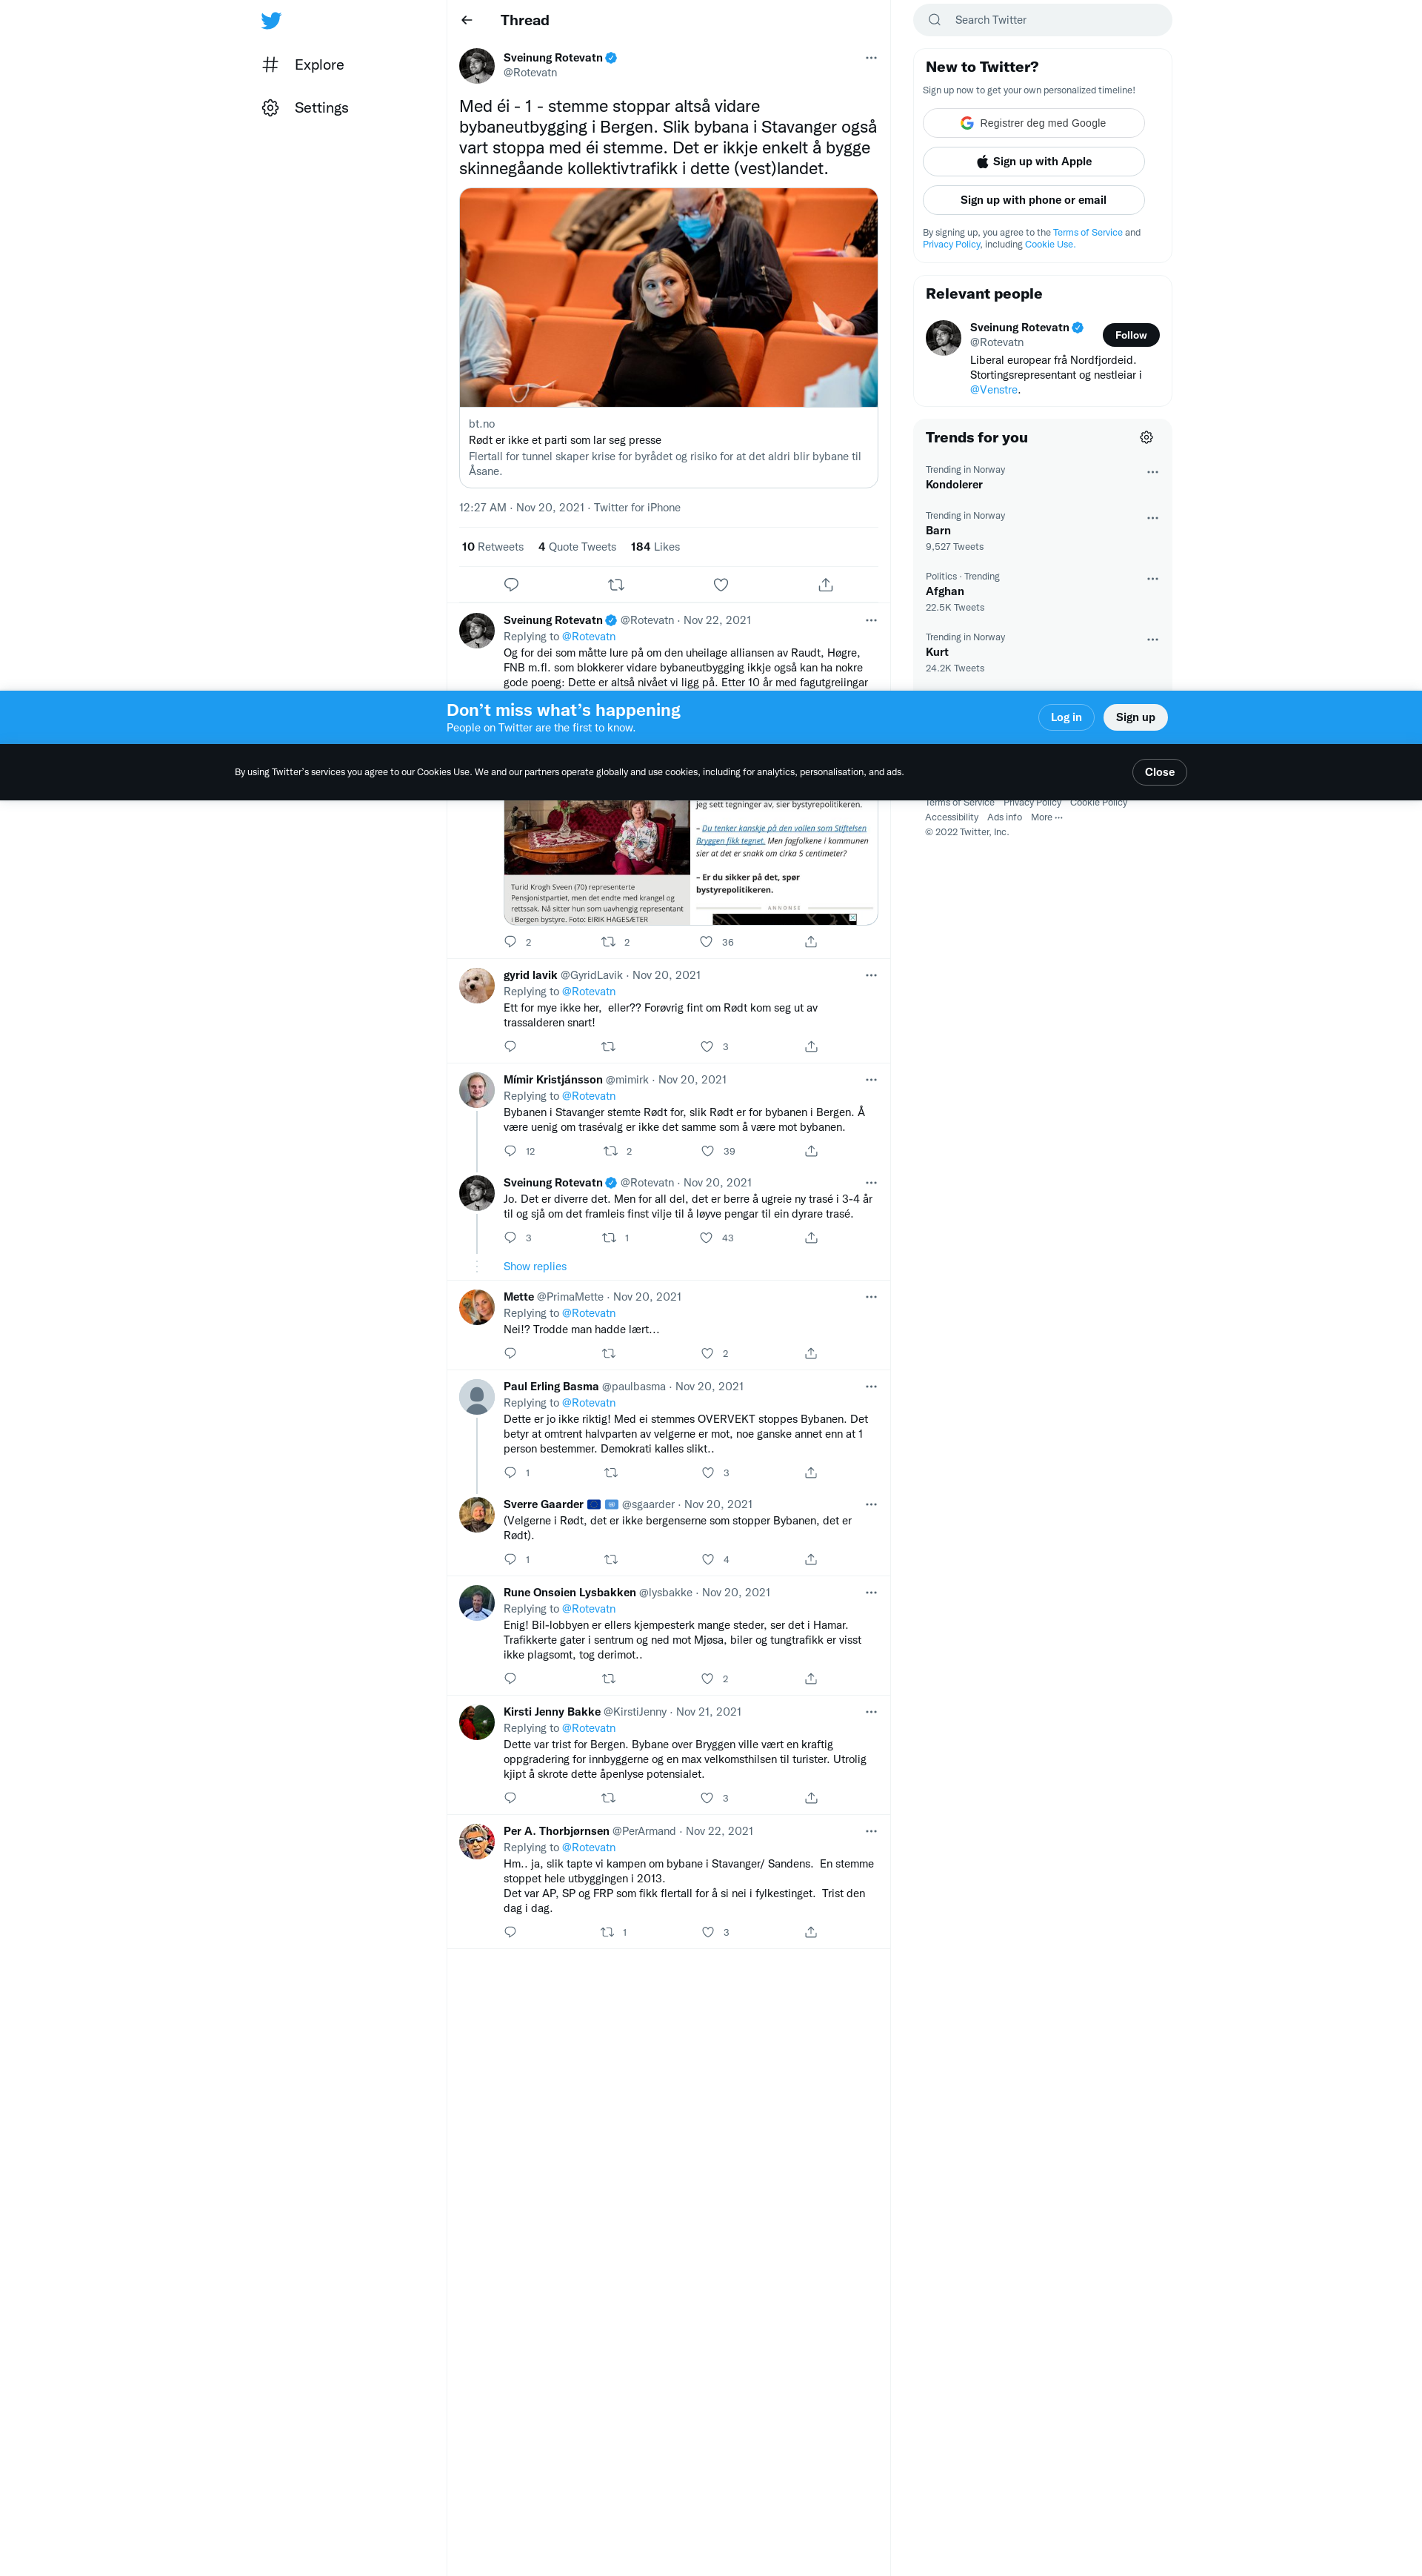1422x2576 pixels.
Task: Open Explore from the sidebar
Action: pyautogui.click(x=304, y=65)
